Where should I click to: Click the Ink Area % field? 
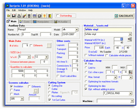[75, 61]
